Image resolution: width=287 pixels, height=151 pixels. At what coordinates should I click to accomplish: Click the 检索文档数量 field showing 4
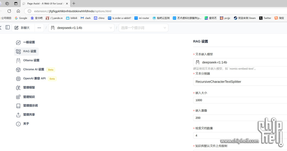(240, 136)
